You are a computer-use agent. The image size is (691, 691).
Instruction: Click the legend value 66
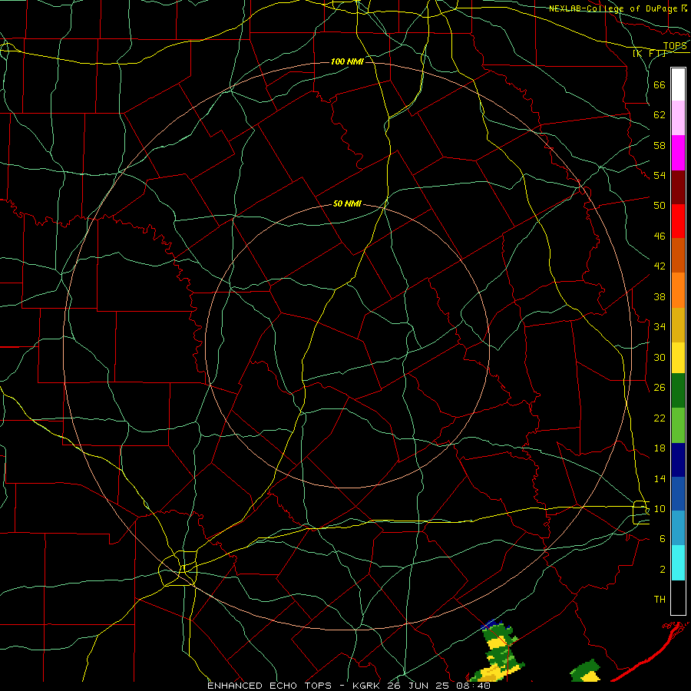pos(660,84)
